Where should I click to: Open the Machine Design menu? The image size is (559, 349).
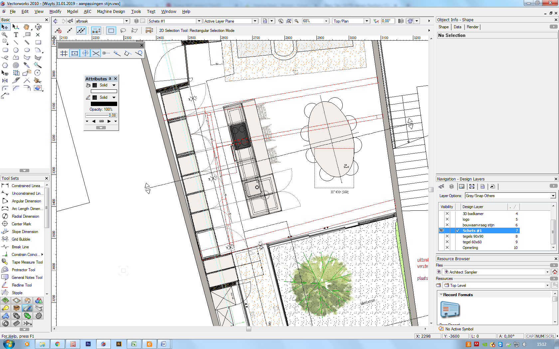coord(111,11)
